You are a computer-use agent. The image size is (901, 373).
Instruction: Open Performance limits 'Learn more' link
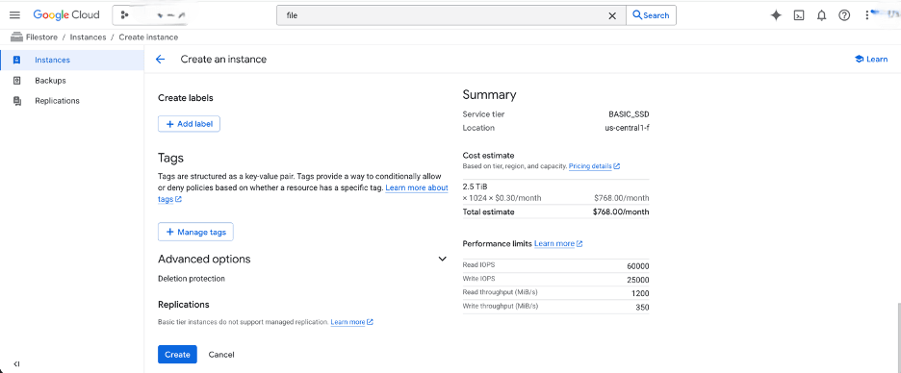[558, 244]
